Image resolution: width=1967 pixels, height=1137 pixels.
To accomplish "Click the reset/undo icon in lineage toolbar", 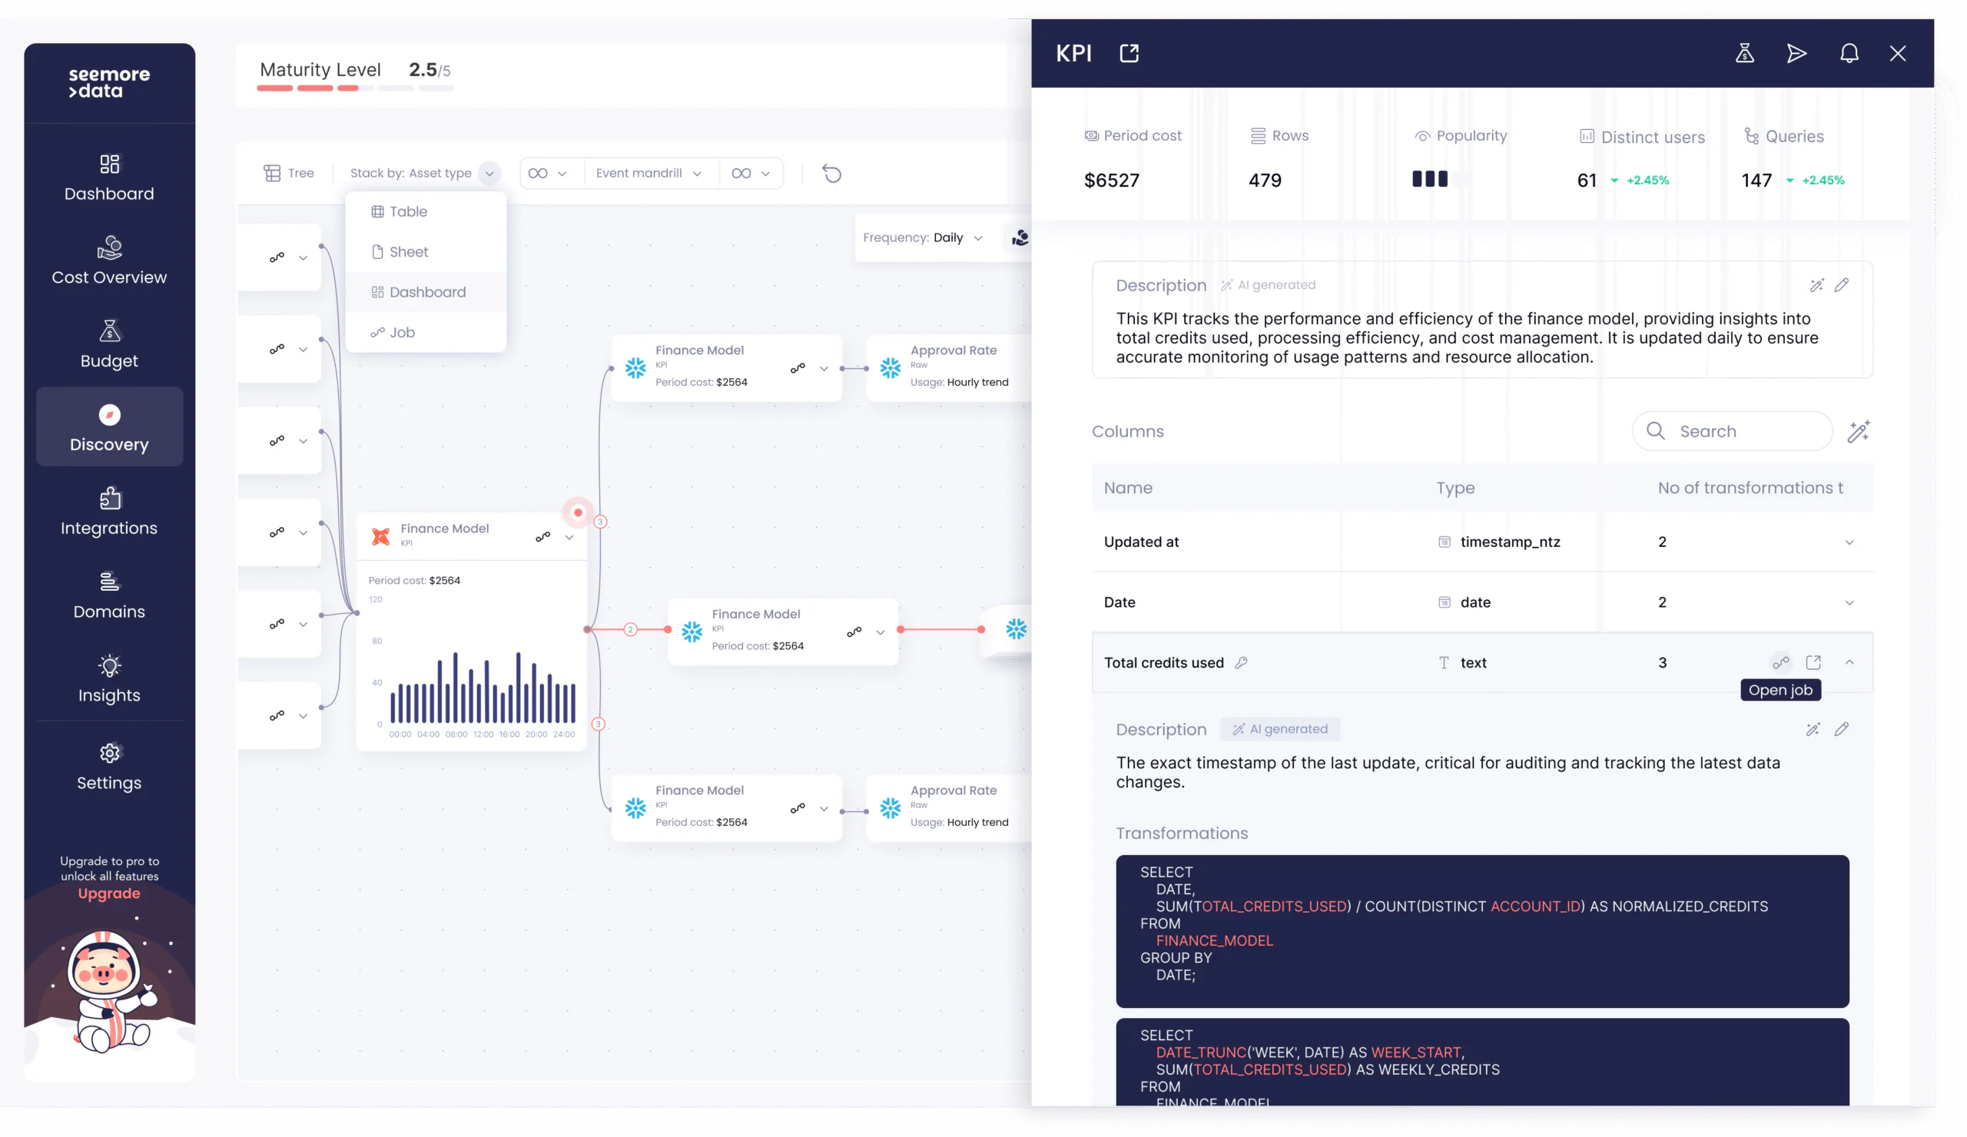I will [x=832, y=174].
